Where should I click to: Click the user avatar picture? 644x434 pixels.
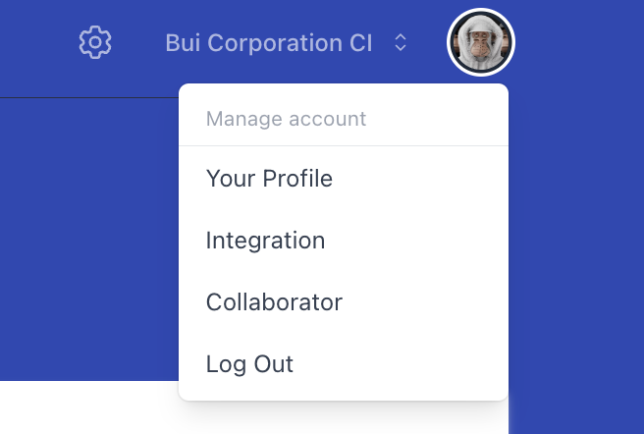[481, 43]
